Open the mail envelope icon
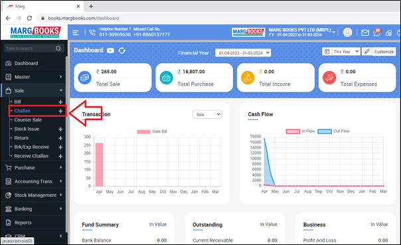The width and height of the screenshot is (401, 245). 365,33
